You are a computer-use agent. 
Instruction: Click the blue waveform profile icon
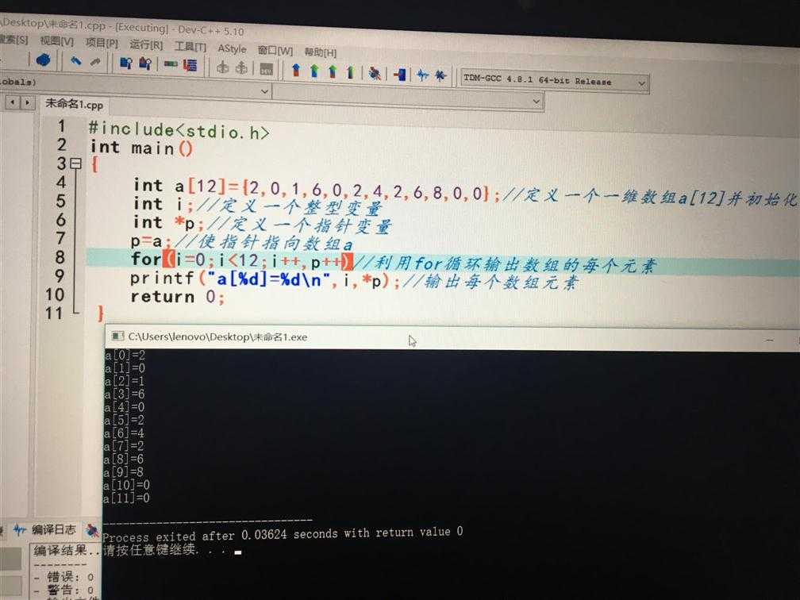tap(422, 75)
